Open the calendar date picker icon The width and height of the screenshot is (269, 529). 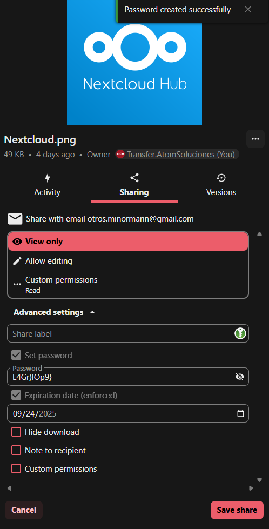(240, 413)
